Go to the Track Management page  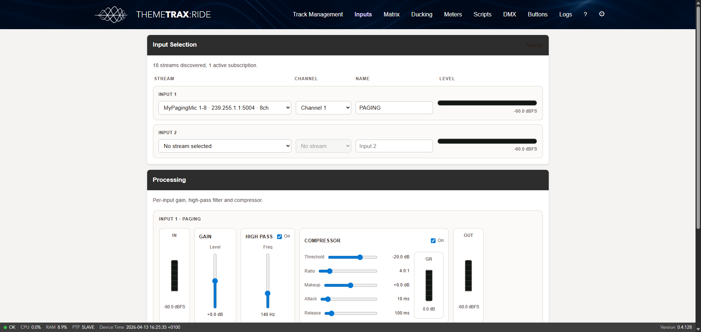coord(318,14)
